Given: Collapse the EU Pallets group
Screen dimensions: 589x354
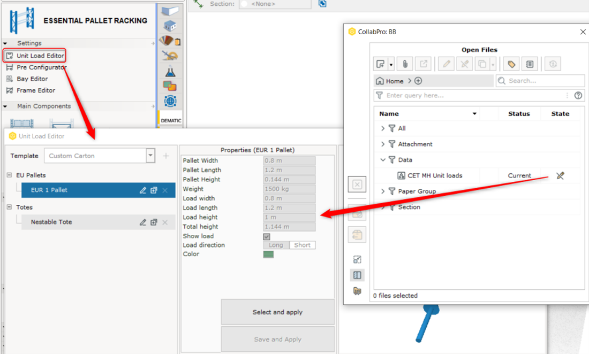Looking at the screenshot, I should (10, 175).
